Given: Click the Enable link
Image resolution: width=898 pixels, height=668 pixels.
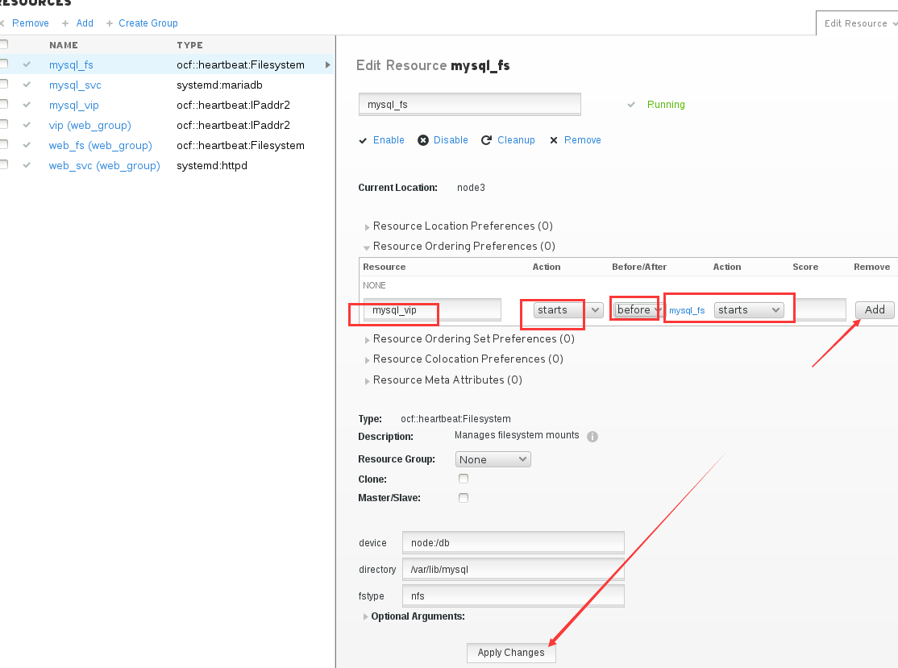Looking at the screenshot, I should (389, 140).
